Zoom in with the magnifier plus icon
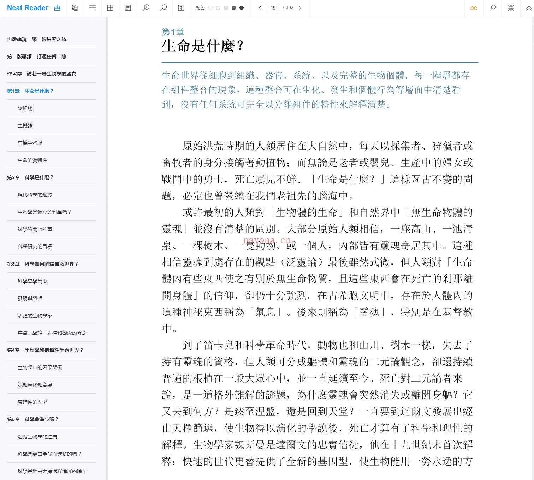This screenshot has height=480, width=534. tap(146, 8)
